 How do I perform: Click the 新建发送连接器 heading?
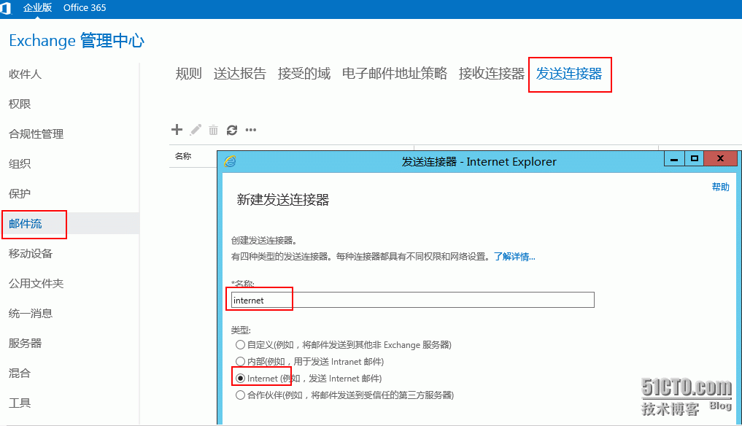(x=283, y=200)
